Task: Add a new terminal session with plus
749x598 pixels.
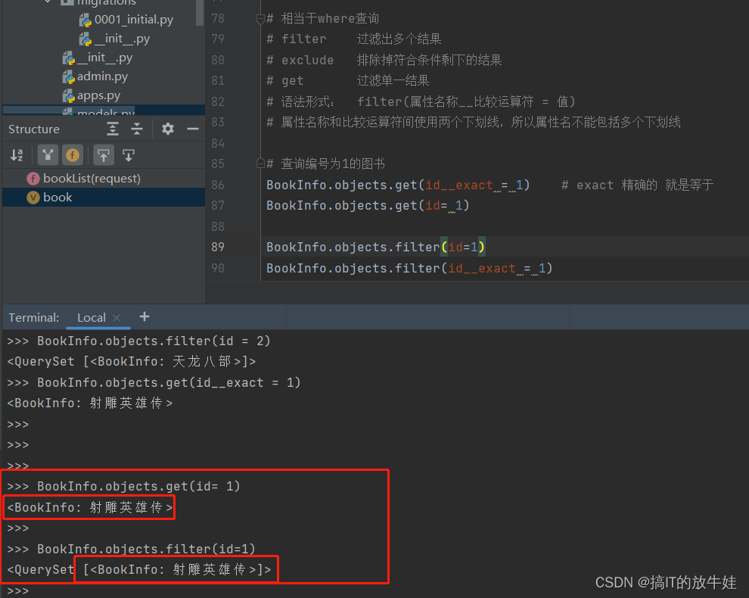Action: pos(145,317)
